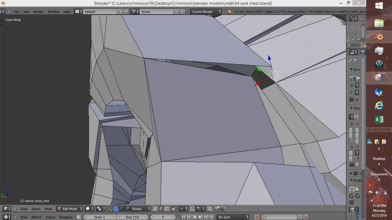392x220 pixels.
Task: Click the OpenGL render image icon
Action: tap(217, 209)
